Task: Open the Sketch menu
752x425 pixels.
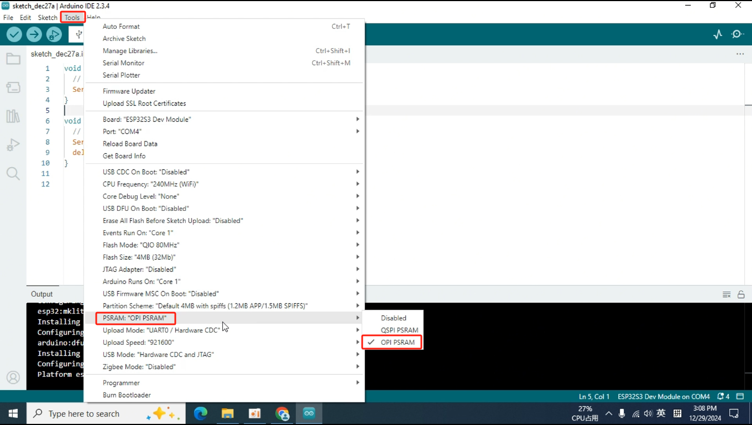Action: (x=48, y=17)
